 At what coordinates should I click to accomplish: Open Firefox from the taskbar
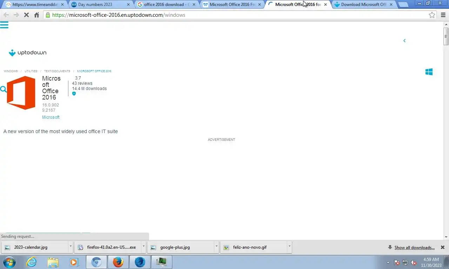(x=118, y=262)
